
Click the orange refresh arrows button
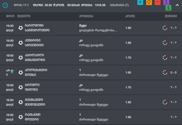coord(149,2)
